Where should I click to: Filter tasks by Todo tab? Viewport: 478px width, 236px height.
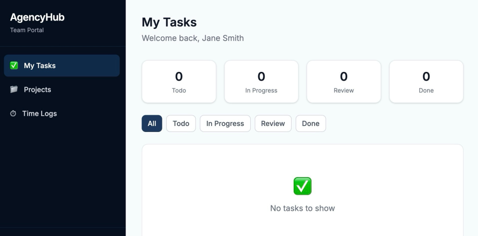(181, 124)
